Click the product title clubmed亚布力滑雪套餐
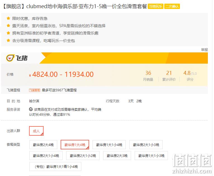This screenshot has height=176, width=214. click(75, 6)
